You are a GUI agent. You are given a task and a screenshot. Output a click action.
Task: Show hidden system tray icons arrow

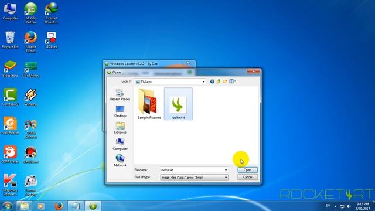[x=335, y=206]
